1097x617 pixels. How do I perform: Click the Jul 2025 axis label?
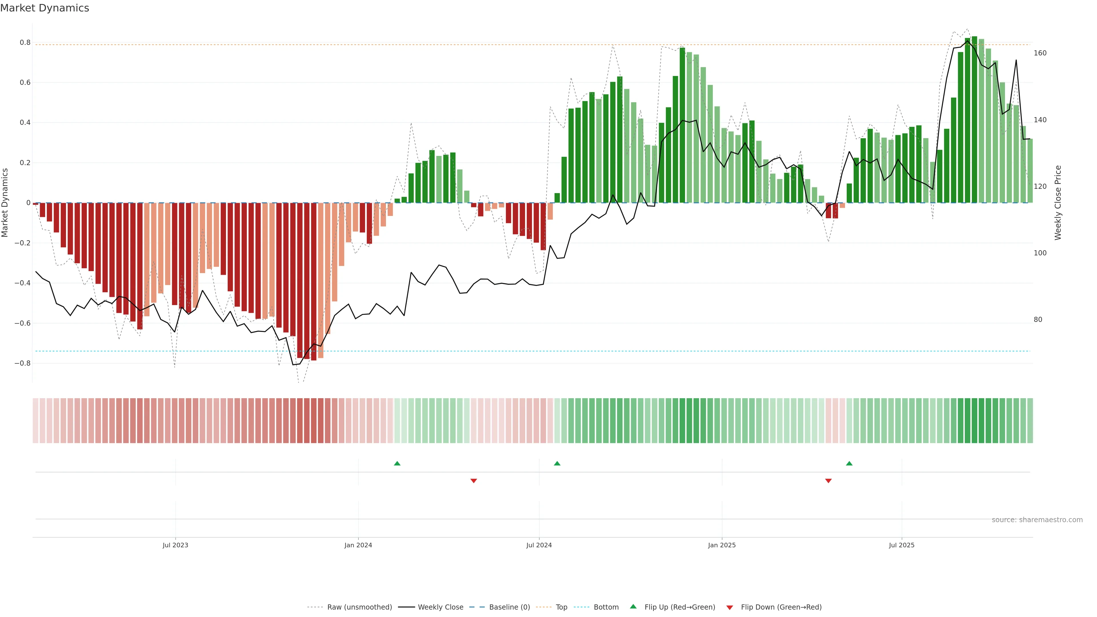click(x=902, y=545)
